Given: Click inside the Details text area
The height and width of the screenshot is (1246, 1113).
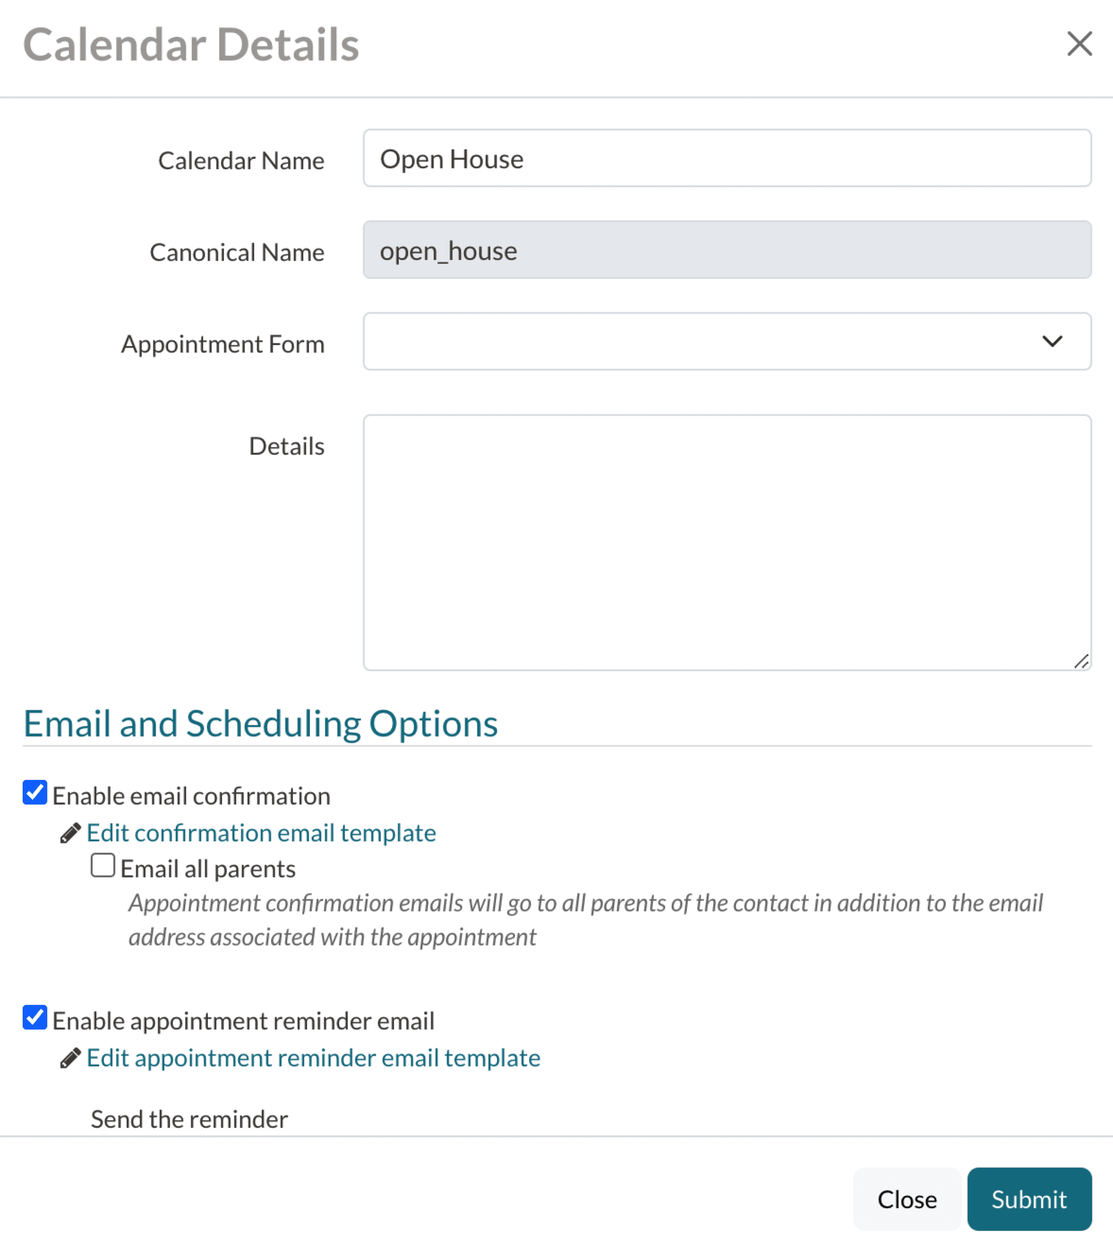Looking at the screenshot, I should (x=727, y=542).
